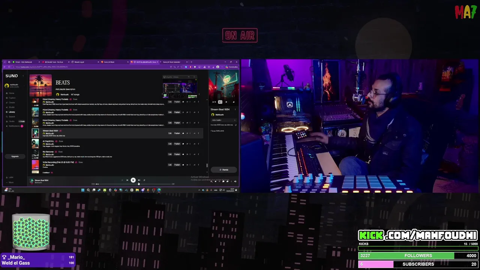Click Add playlist description

coord(65,89)
